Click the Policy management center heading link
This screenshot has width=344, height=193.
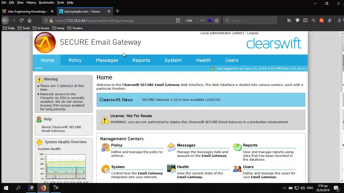click(117, 145)
